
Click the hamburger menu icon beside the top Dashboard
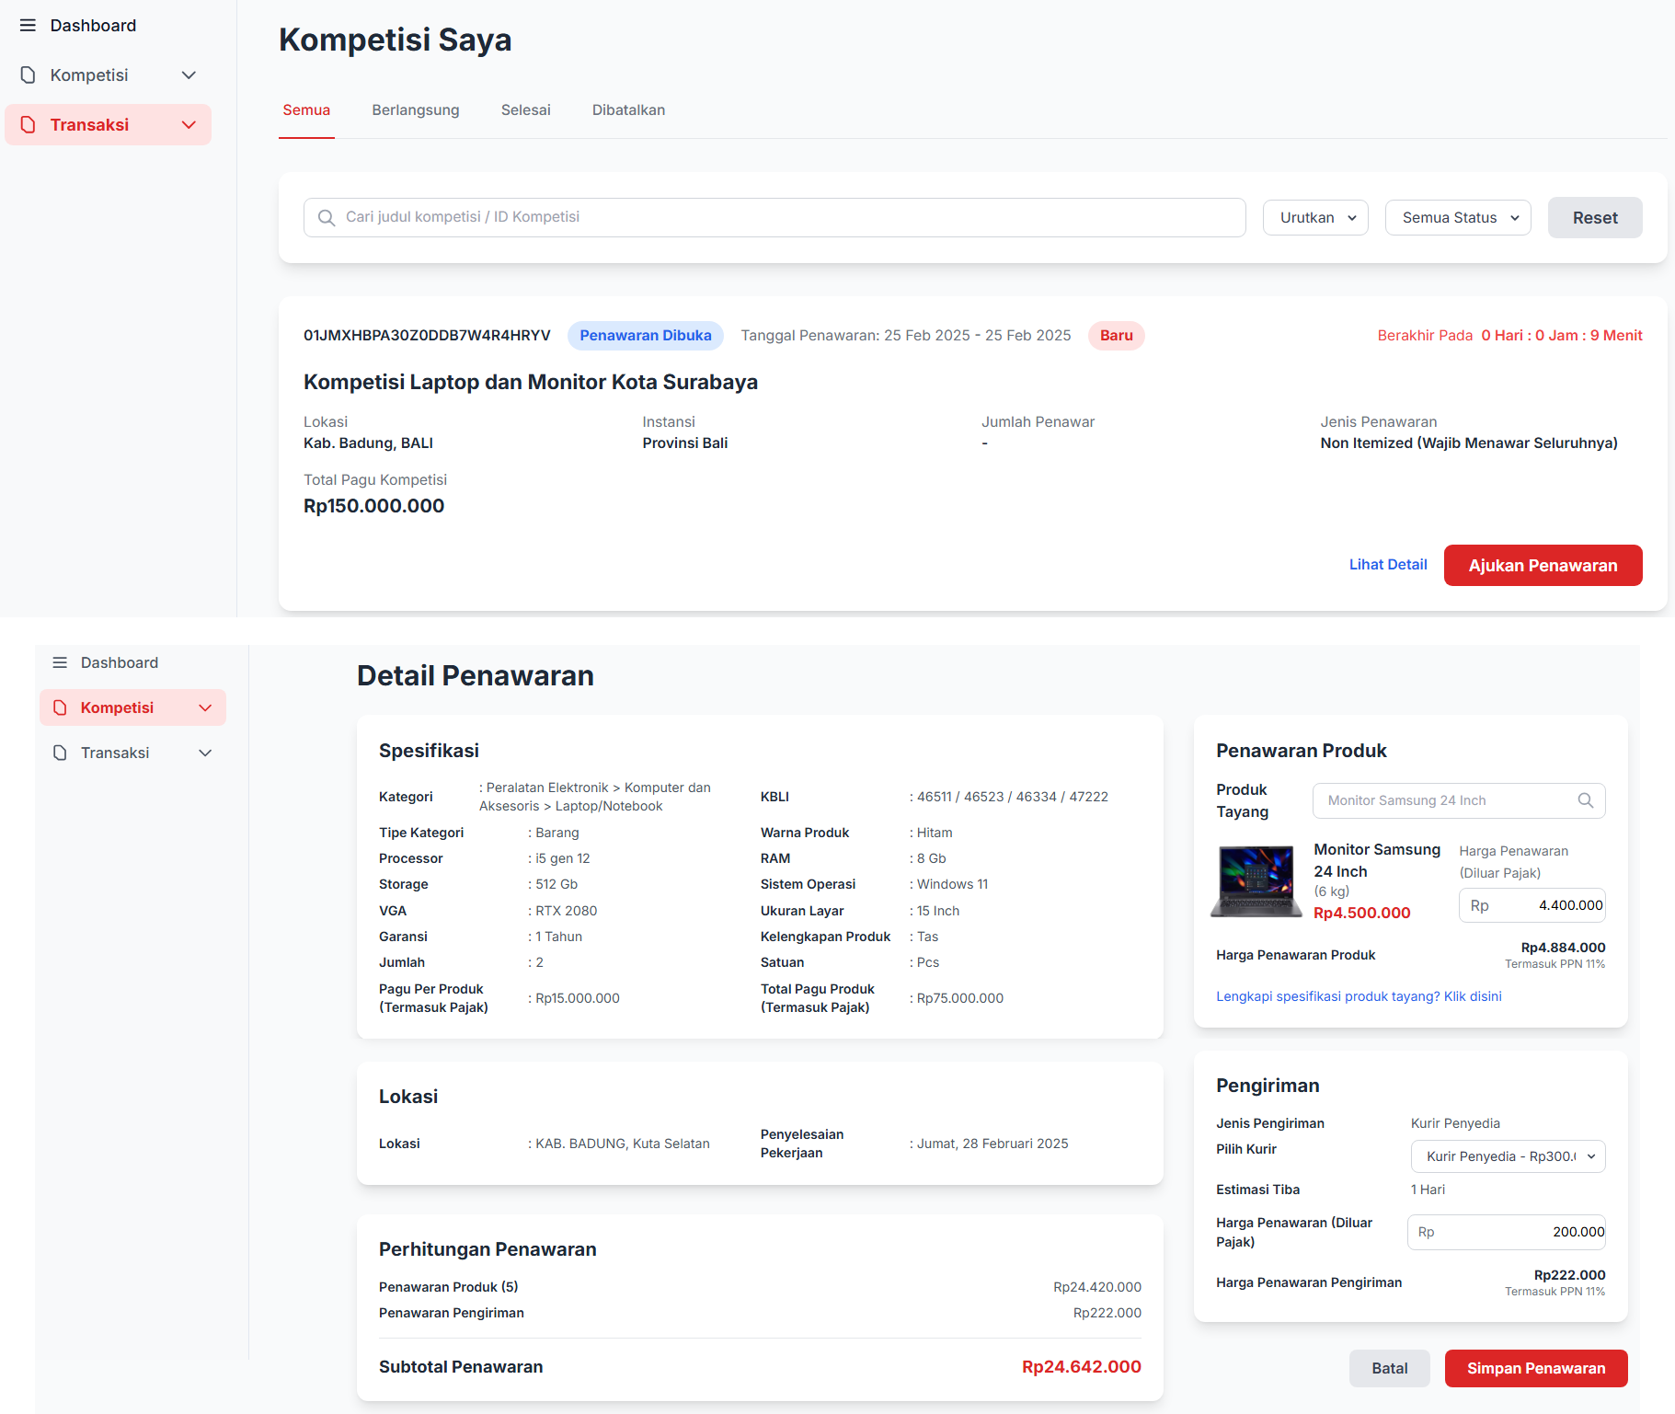point(28,26)
